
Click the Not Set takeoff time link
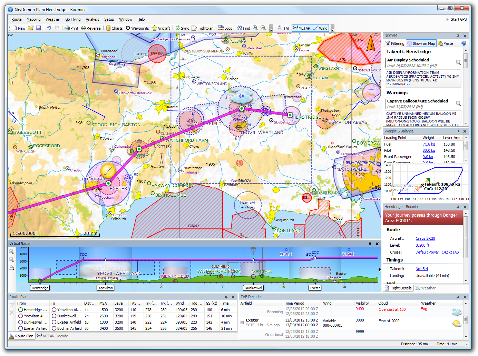(422, 268)
